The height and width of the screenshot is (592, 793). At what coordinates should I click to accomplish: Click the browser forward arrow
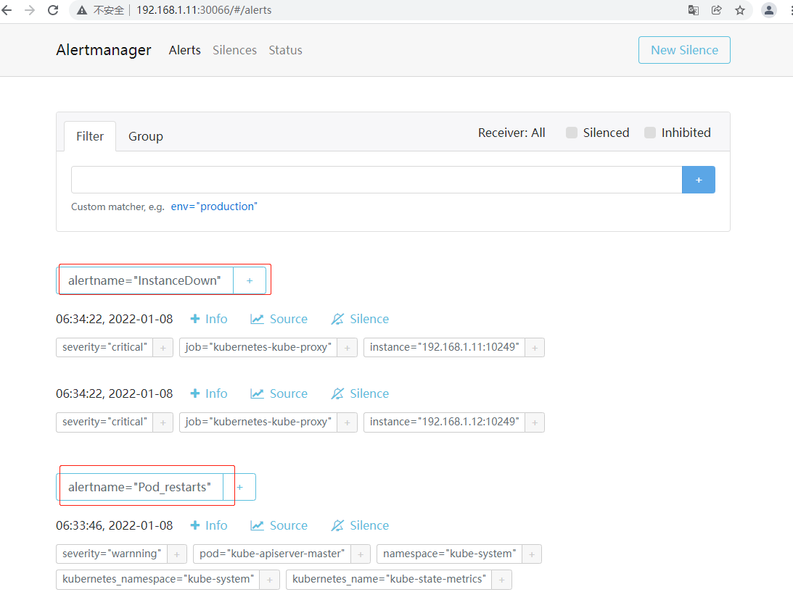[30, 10]
